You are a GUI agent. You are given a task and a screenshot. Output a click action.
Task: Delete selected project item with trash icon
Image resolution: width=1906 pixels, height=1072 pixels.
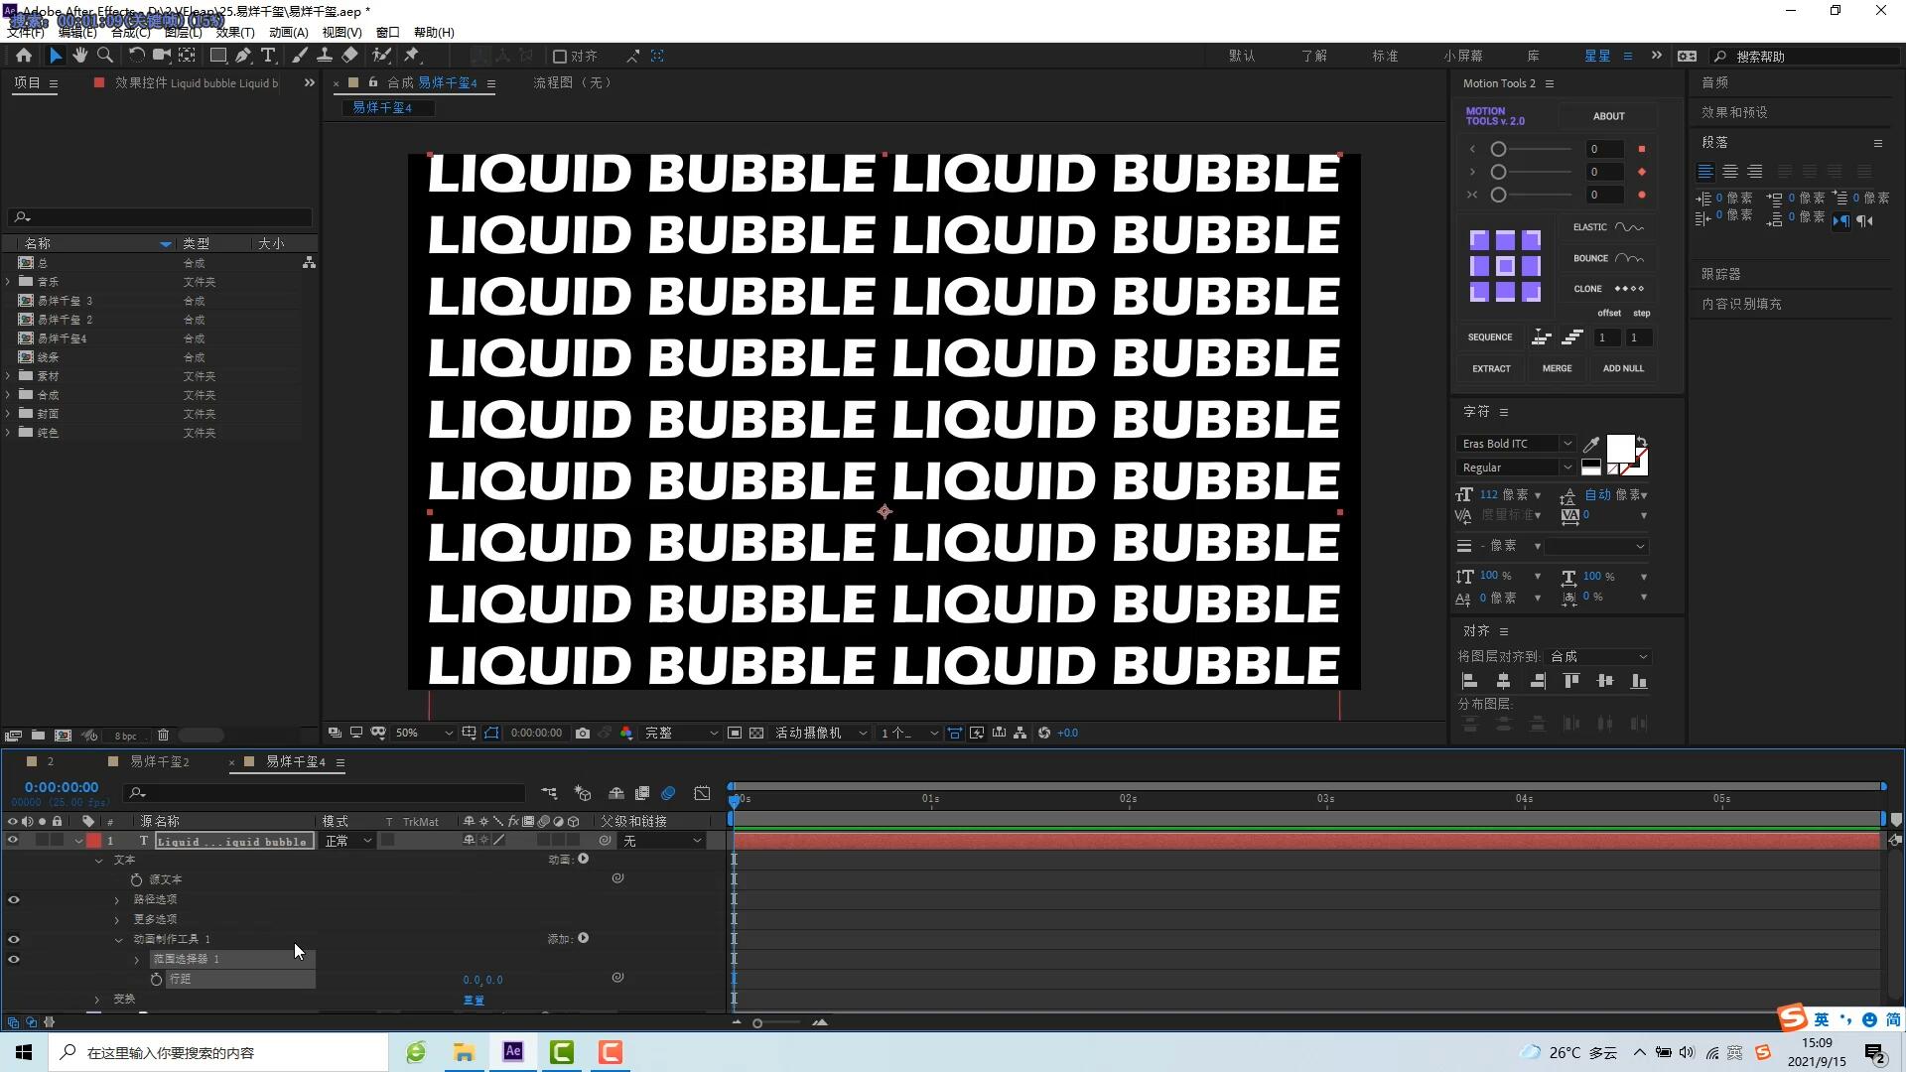pyautogui.click(x=163, y=736)
